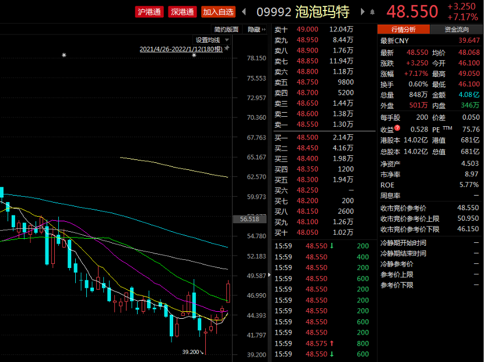Image resolution: width=484 pixels, height=362 pixels.
Task: Switch to 简约版面 layout
Action: [x=226, y=29]
